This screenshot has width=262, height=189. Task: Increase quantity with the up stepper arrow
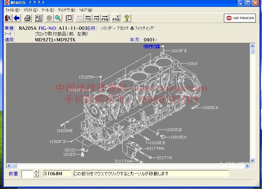tap(36, 172)
